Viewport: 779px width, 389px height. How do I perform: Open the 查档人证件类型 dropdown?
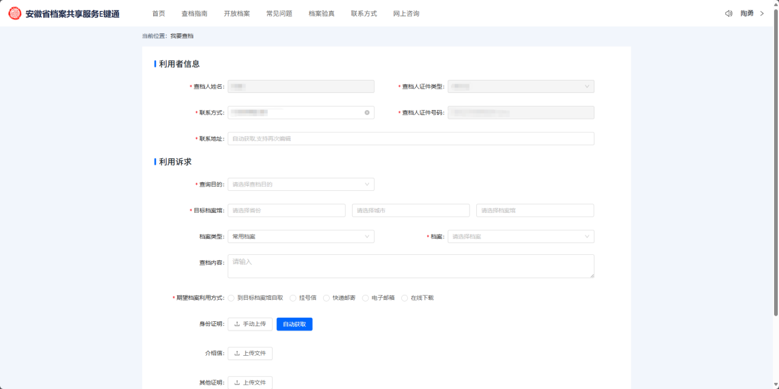(521, 87)
